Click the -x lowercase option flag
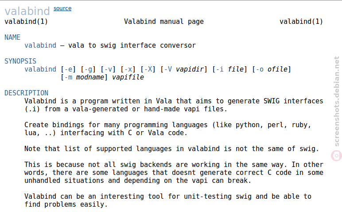 (128, 69)
